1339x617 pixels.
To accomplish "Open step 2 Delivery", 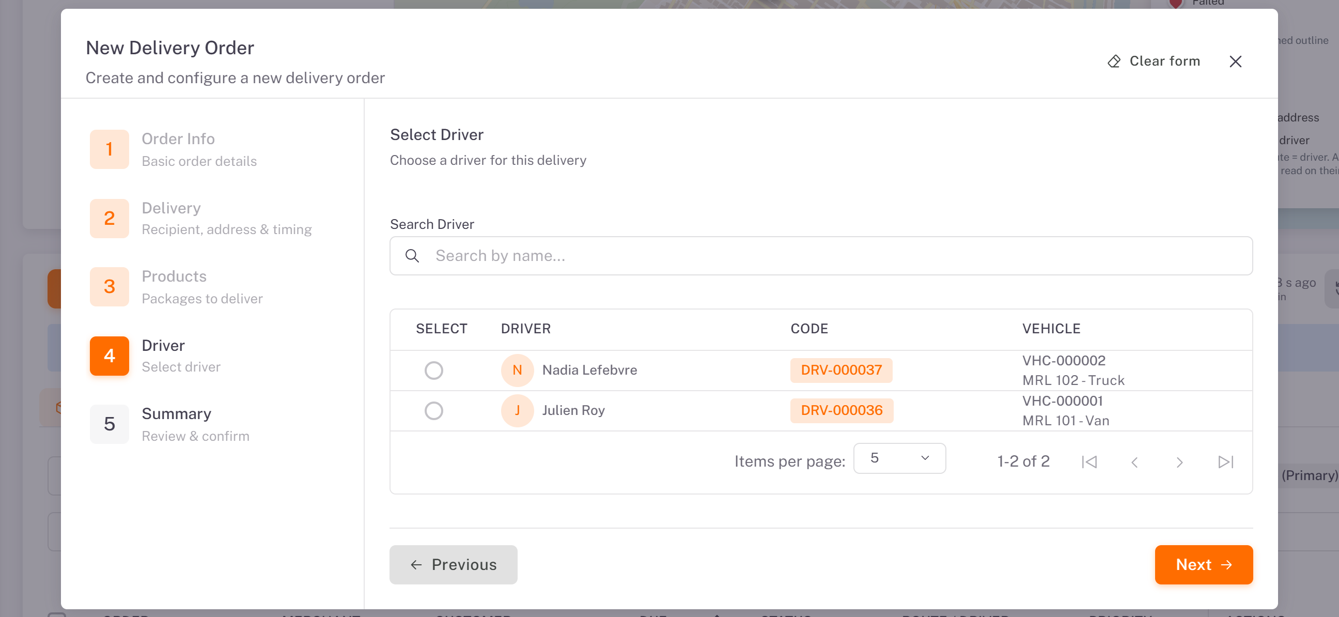I will (x=200, y=218).
